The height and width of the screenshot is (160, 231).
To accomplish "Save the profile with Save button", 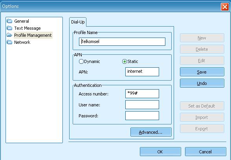I will point(202,72).
